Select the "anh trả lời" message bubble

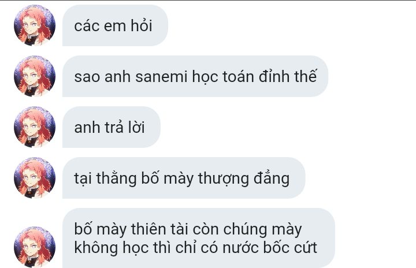coord(112,127)
